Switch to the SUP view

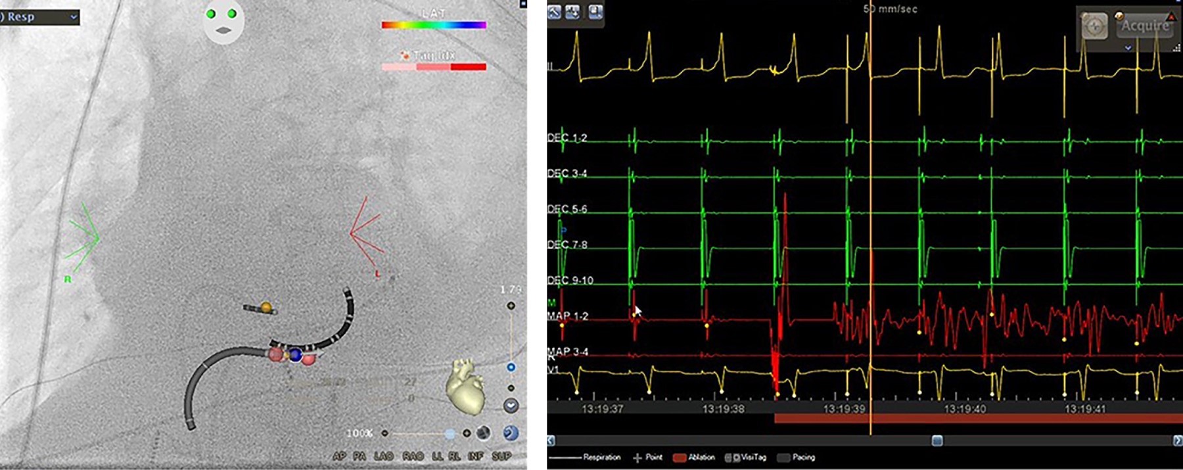click(501, 456)
